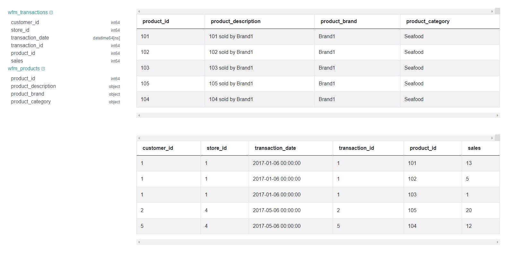Click the transaction_date column header
The image size is (514, 257).
pos(275,148)
